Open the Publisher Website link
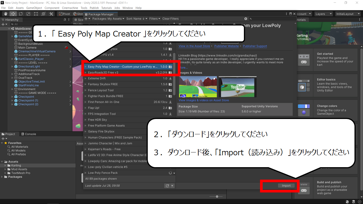 [226, 46]
